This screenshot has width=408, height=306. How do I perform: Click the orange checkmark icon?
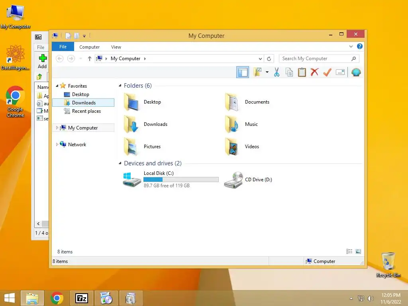327,72
